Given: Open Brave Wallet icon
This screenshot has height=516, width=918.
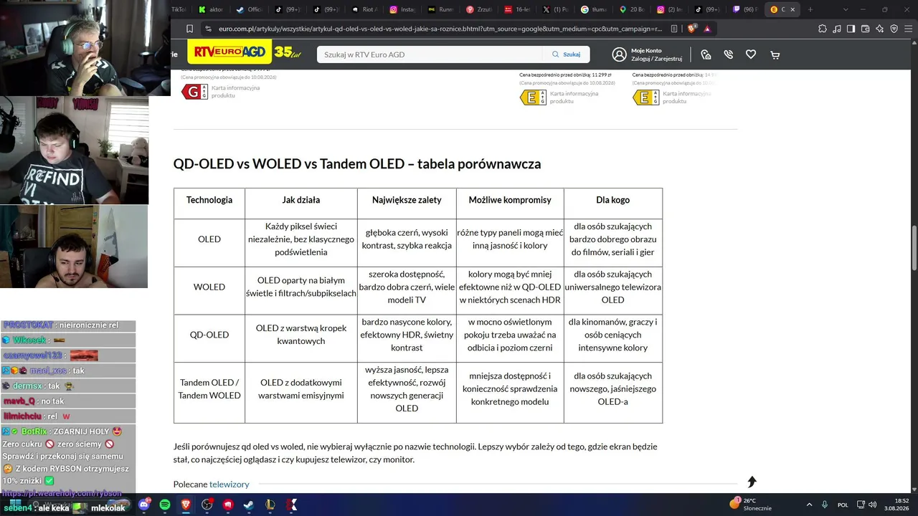Looking at the screenshot, I should 866,29.
